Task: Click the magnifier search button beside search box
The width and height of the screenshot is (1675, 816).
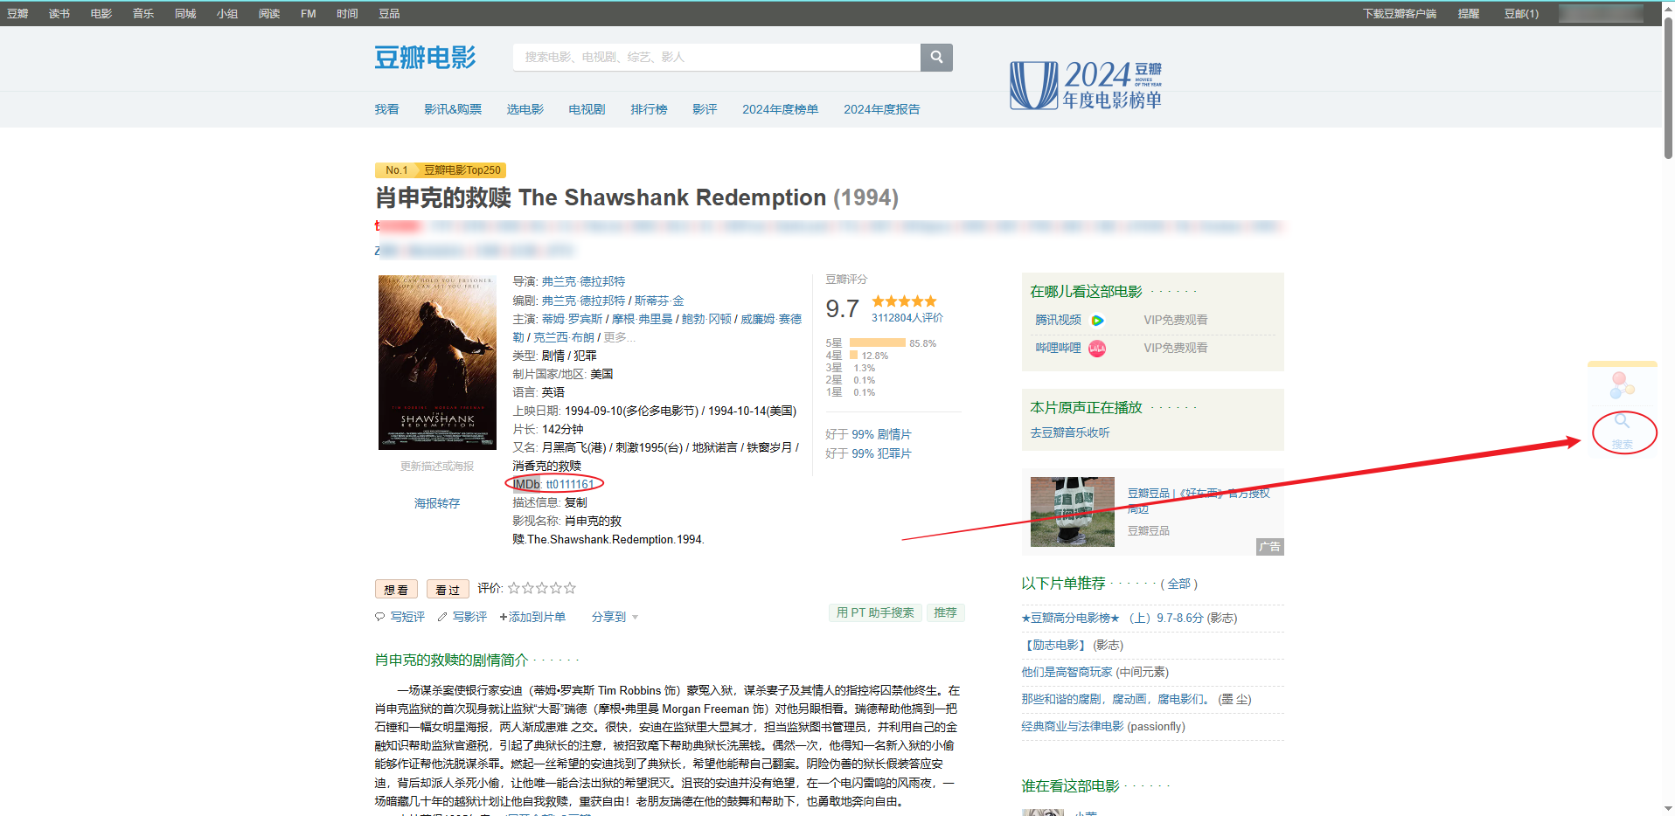Action: (936, 58)
